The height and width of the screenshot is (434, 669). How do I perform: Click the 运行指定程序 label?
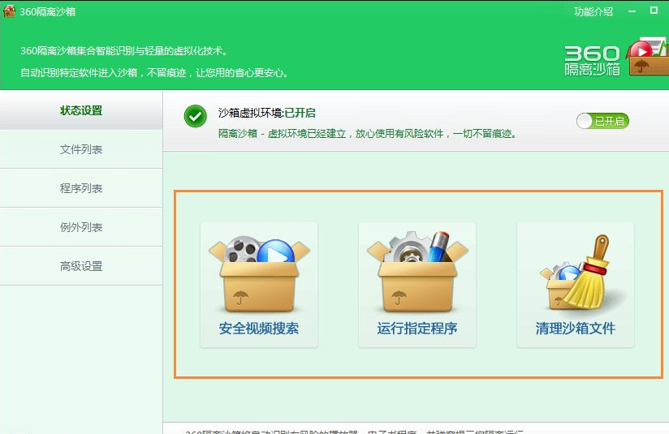coord(417,329)
